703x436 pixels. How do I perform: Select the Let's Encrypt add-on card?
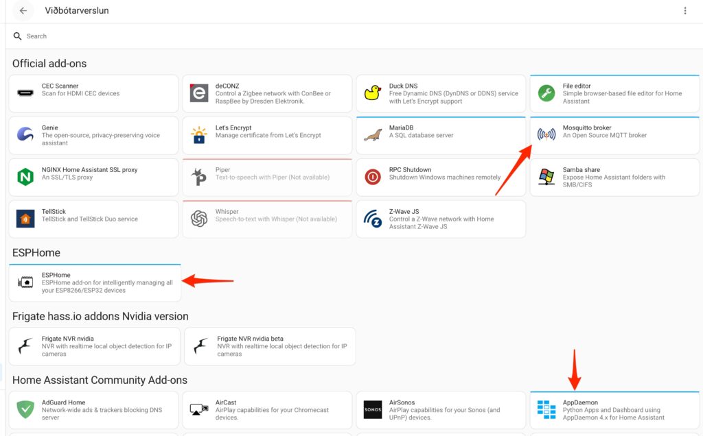[267, 134]
